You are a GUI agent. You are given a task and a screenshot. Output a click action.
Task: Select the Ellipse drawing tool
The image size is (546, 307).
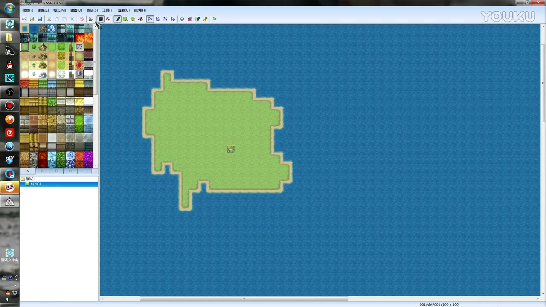133,19
